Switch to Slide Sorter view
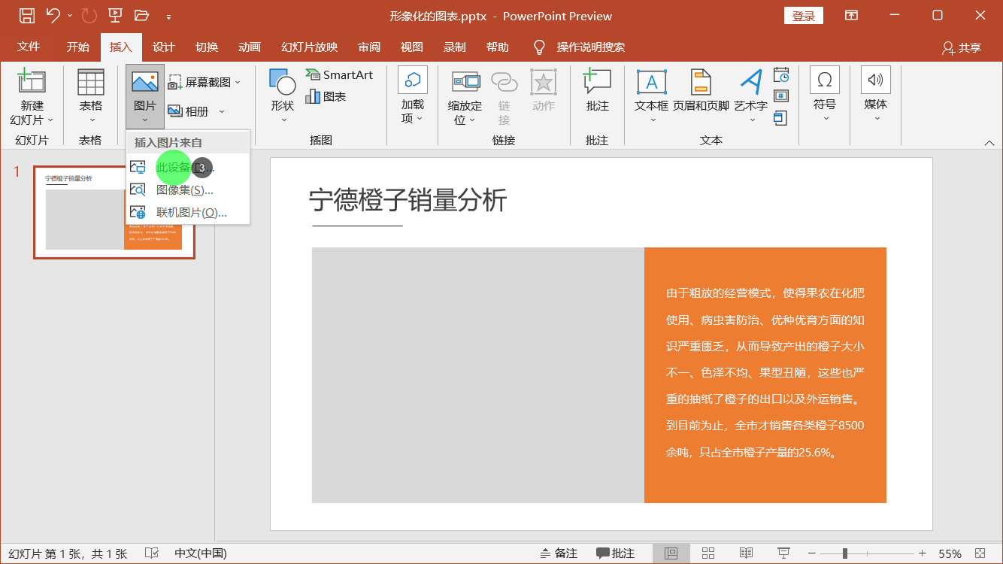This screenshot has width=1003, height=564. 708,553
